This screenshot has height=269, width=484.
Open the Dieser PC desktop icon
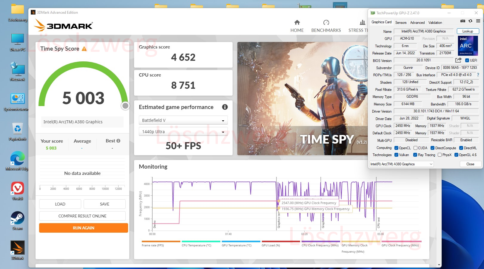(x=17, y=42)
